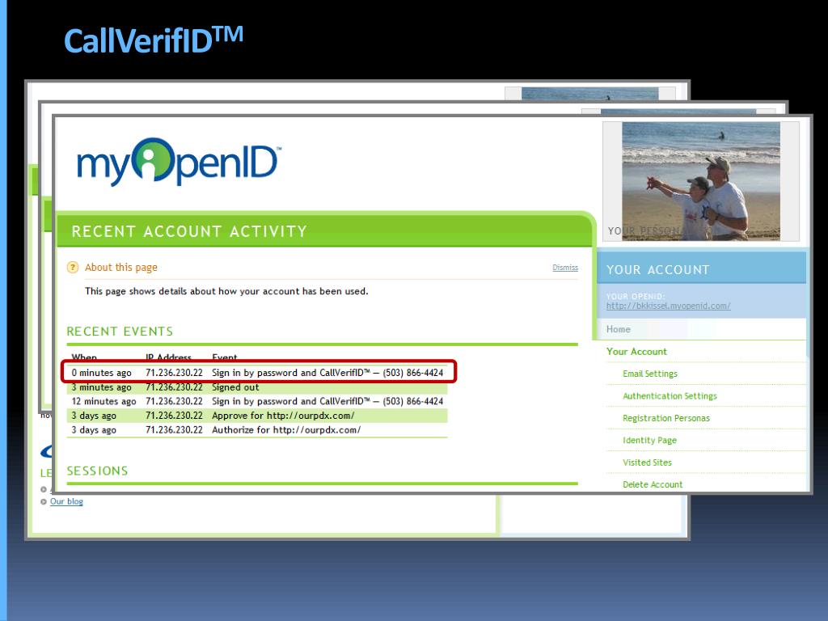Open Your Account section
The height and width of the screenshot is (621, 828).
[x=636, y=352]
